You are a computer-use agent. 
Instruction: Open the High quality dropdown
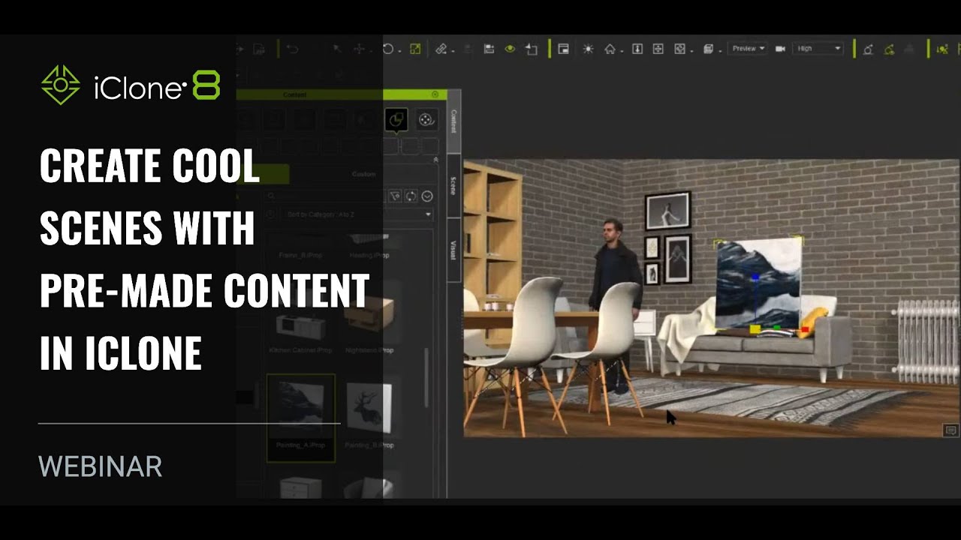pyautogui.click(x=819, y=49)
